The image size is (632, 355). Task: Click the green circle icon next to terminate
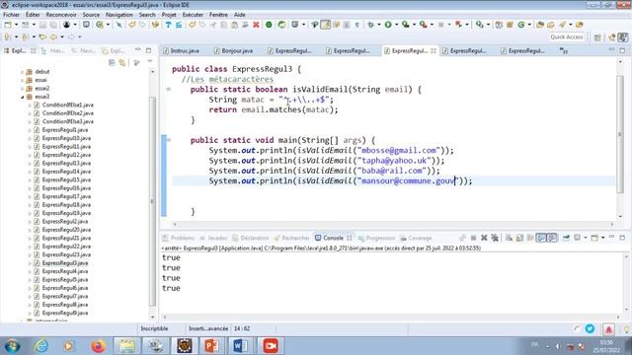(x=269, y=25)
